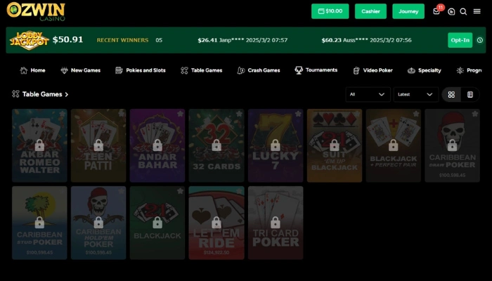Screen dimensions: 492x281
Task: Open the All filter dropdown
Action: click(x=368, y=94)
